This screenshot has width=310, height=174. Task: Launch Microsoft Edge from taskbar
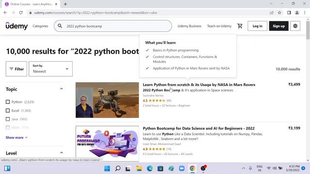tap(150, 169)
